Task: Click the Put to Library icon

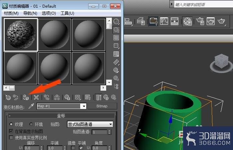Action: tap(67, 97)
